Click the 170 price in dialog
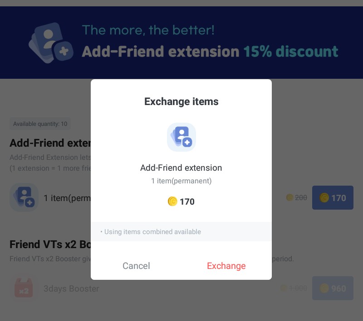The width and height of the screenshot is (363, 321). coord(187,201)
